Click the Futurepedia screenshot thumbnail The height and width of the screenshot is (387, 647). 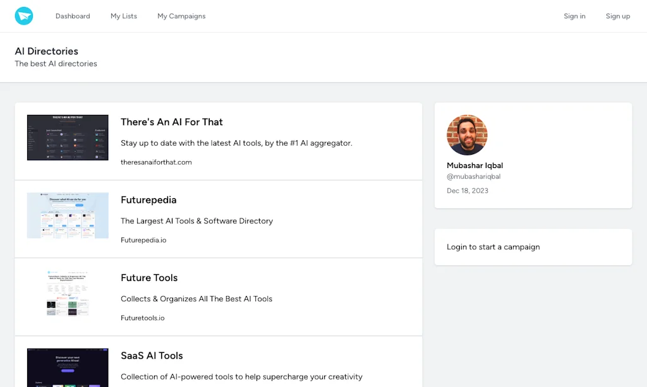pyautogui.click(x=68, y=215)
